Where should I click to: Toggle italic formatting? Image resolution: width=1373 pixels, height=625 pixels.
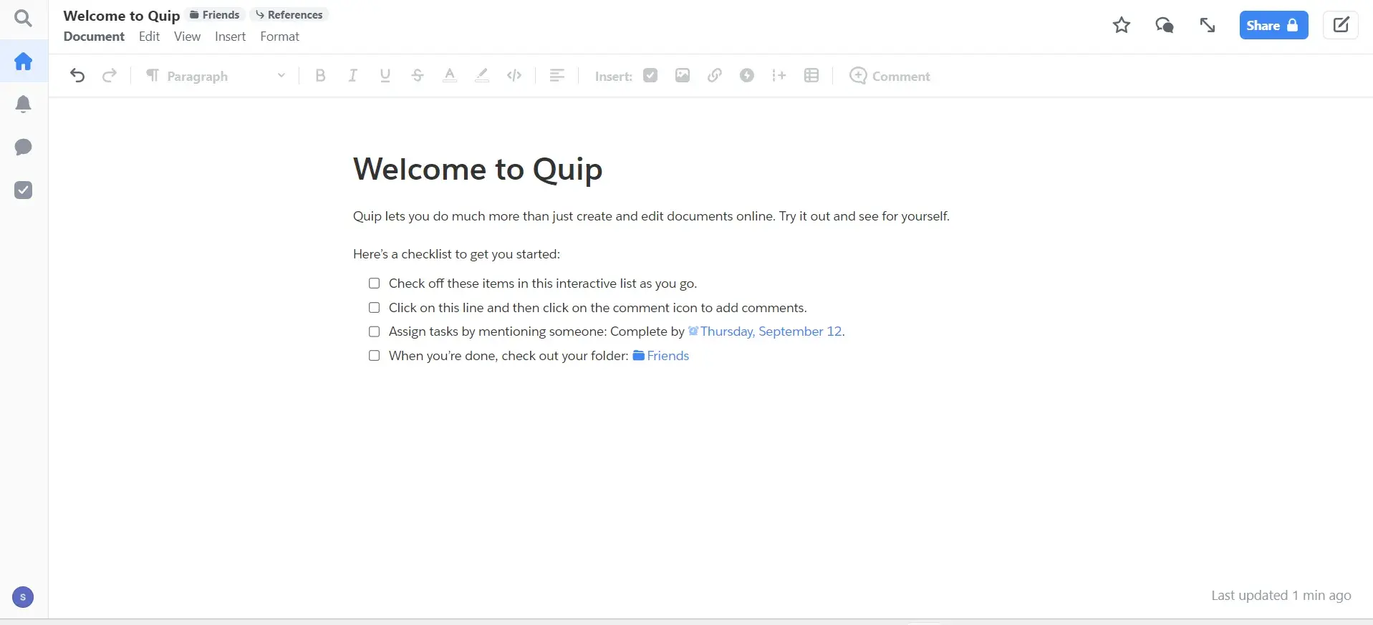point(352,76)
